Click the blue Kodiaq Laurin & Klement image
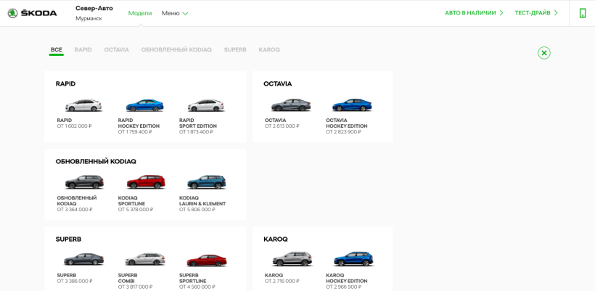595x291 pixels. tap(207, 182)
